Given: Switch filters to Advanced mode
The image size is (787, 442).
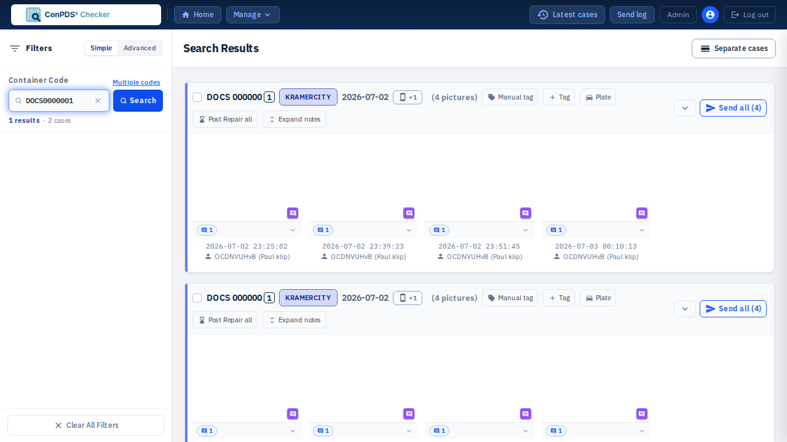Looking at the screenshot, I should (140, 48).
